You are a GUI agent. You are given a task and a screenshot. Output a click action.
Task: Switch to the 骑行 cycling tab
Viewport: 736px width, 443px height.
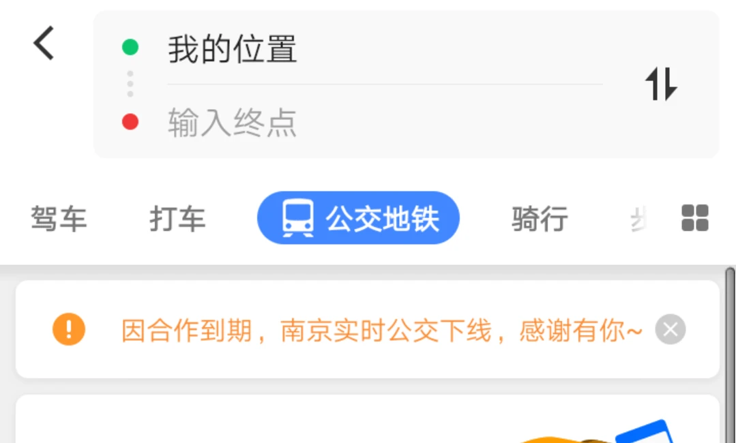click(x=540, y=219)
